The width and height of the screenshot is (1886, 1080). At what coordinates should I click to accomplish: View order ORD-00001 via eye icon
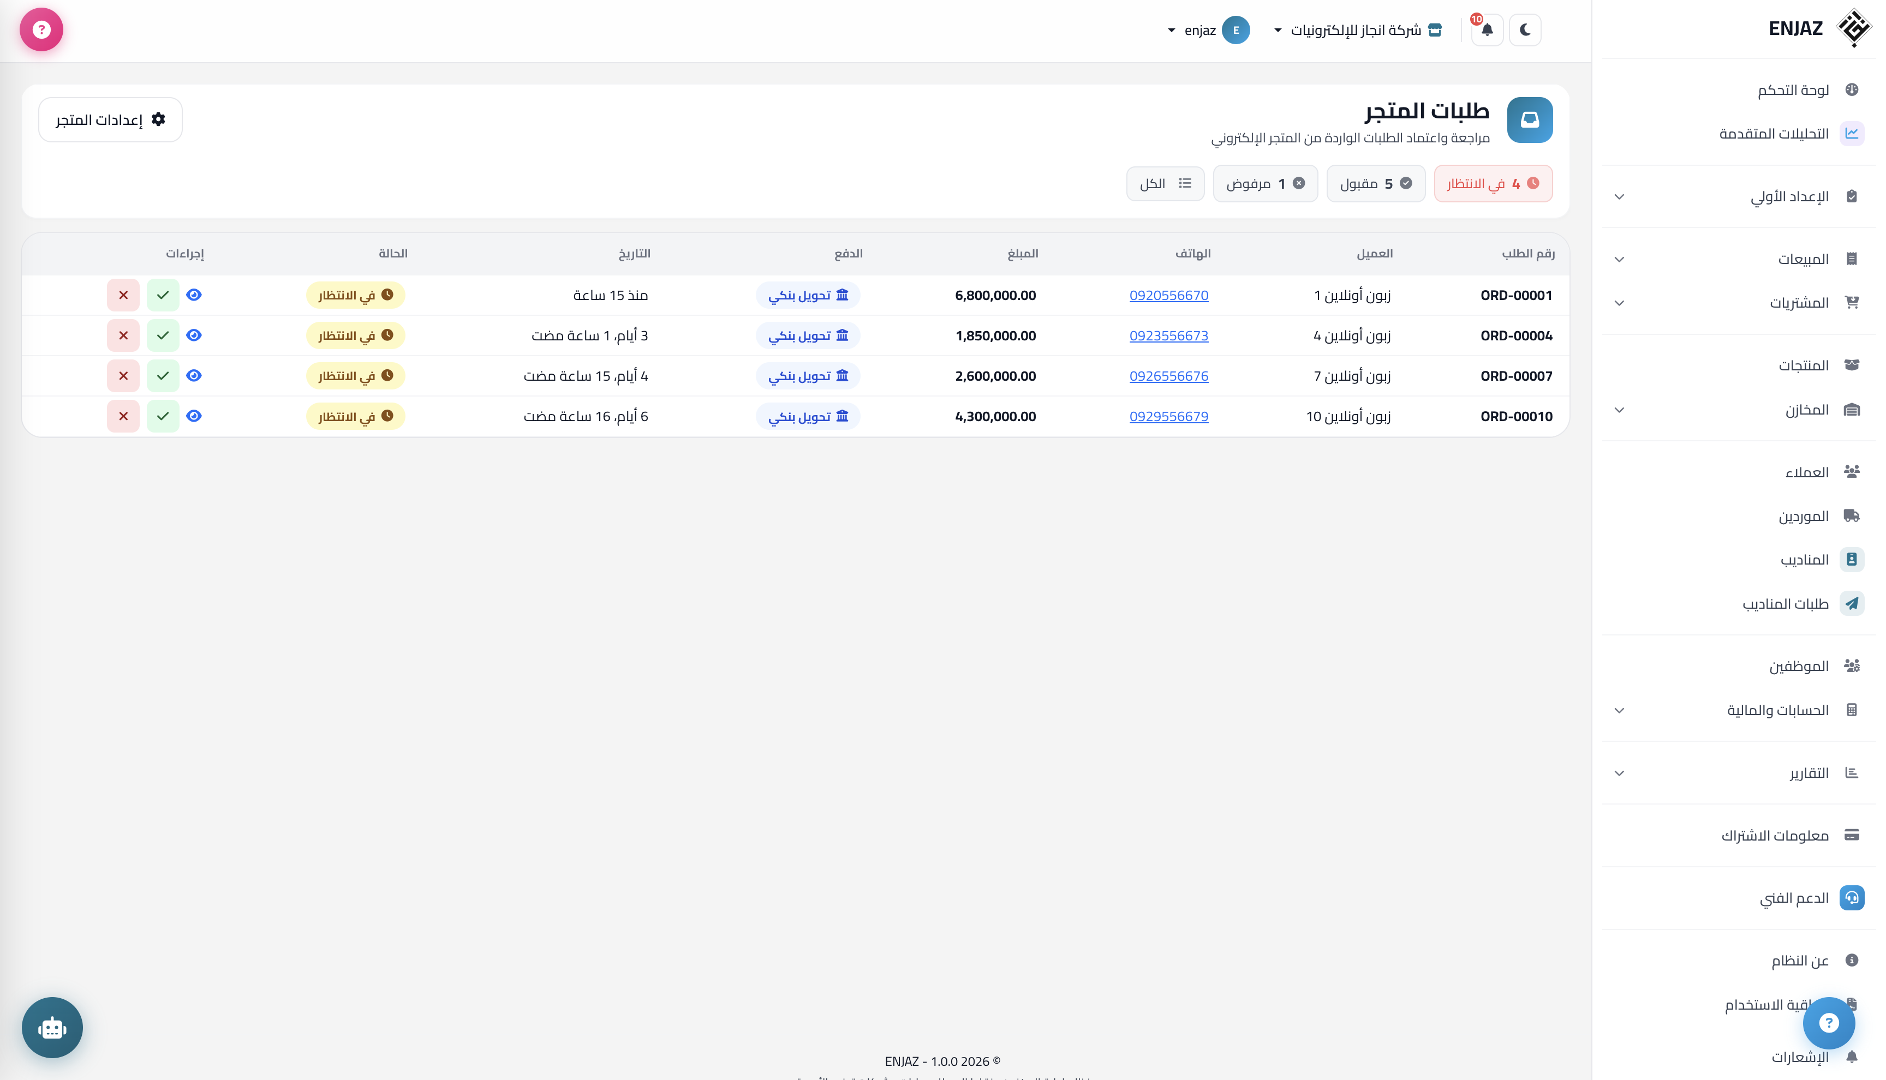pyautogui.click(x=194, y=295)
